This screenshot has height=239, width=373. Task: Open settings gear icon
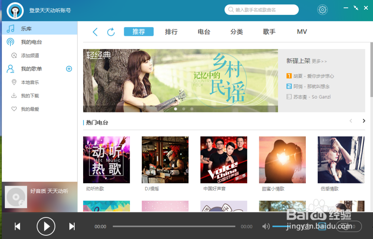coord(322,10)
